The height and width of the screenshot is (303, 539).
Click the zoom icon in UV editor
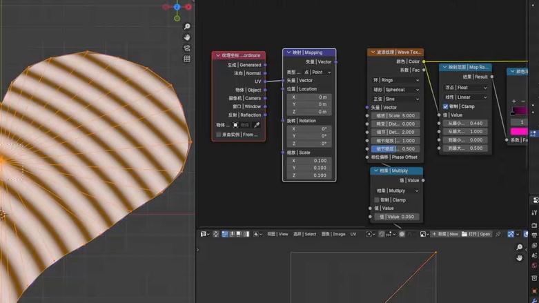[520, 247]
